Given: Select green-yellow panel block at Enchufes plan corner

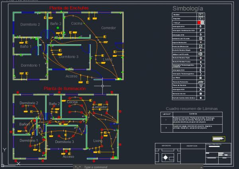Looking at the screenshot, I should pyautogui.click(x=119, y=79).
